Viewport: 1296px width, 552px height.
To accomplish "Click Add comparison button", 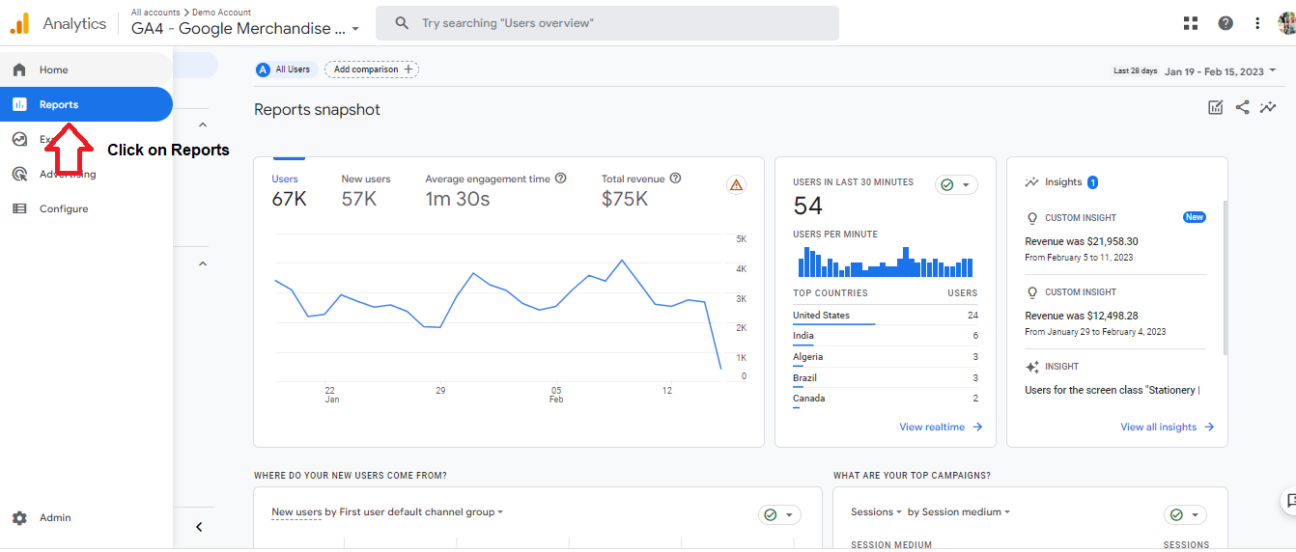I will pyautogui.click(x=372, y=69).
